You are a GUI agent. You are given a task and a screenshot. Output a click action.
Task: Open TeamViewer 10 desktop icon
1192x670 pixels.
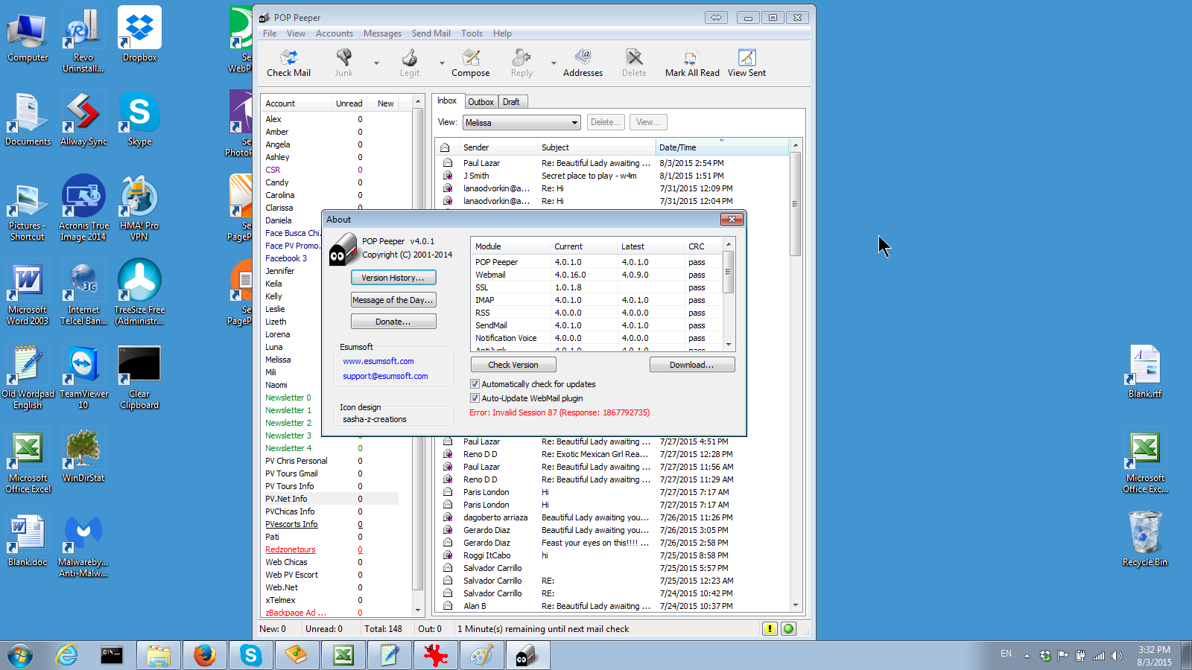click(x=83, y=376)
